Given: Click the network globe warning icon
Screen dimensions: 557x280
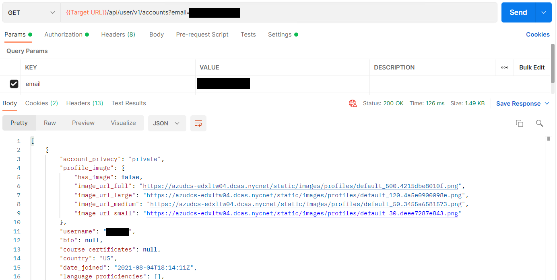Looking at the screenshot, I should pos(353,104).
